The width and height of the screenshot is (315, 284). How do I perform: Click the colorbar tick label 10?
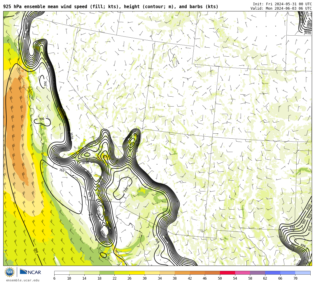[x=69, y=278]
